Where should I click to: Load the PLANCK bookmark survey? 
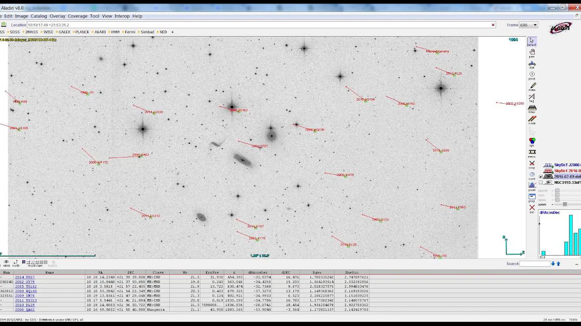click(81, 32)
